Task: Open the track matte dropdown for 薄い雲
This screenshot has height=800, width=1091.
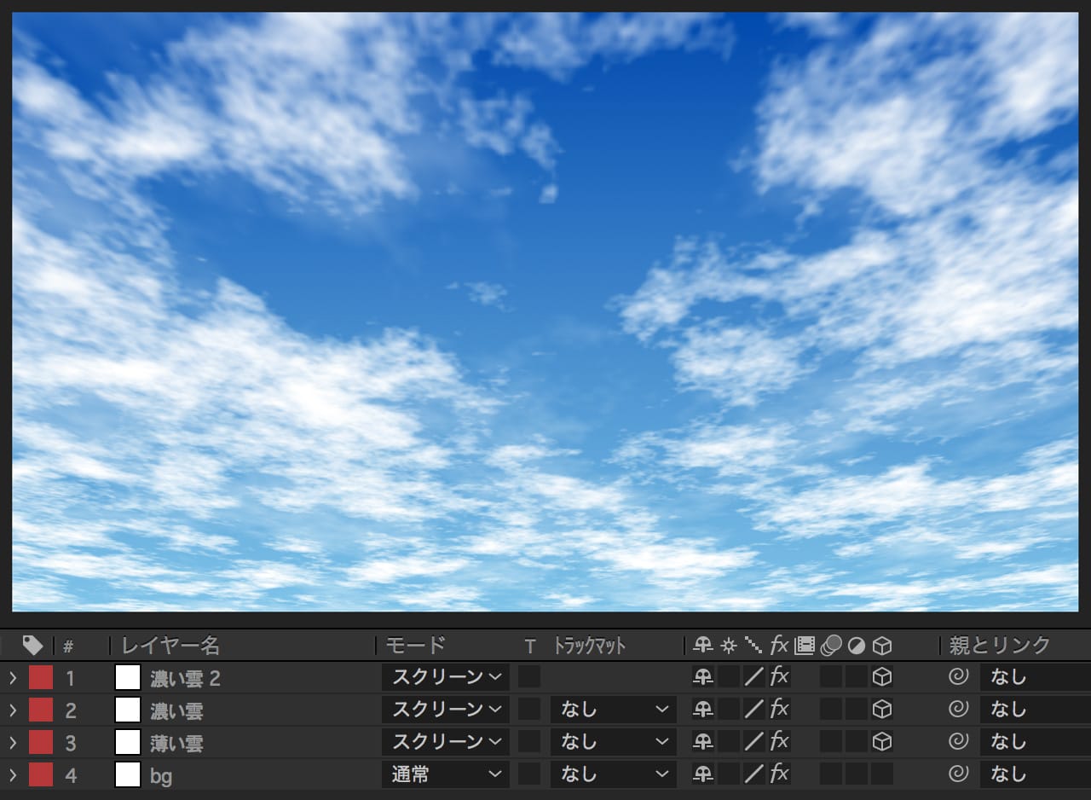Action: [x=613, y=742]
